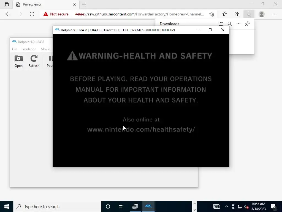Restore down the Edge browser window
Image resolution: width=282 pixels, height=212 pixels.
tap(263, 4)
